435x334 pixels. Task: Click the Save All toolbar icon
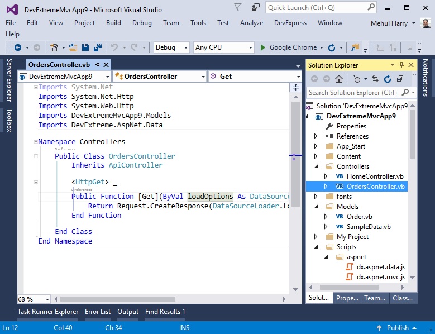point(98,47)
